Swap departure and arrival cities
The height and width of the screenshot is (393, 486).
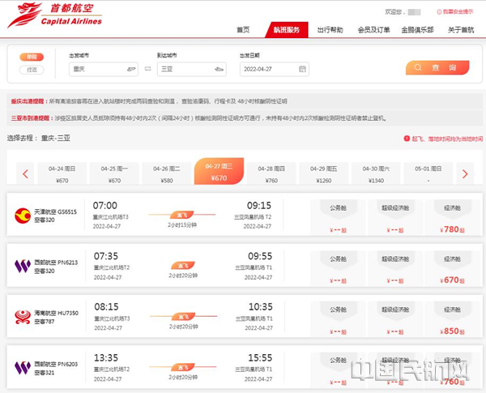point(148,69)
